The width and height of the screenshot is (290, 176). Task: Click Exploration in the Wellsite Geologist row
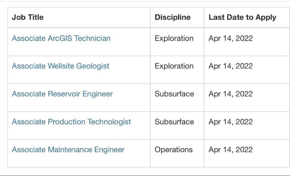pos(174,66)
